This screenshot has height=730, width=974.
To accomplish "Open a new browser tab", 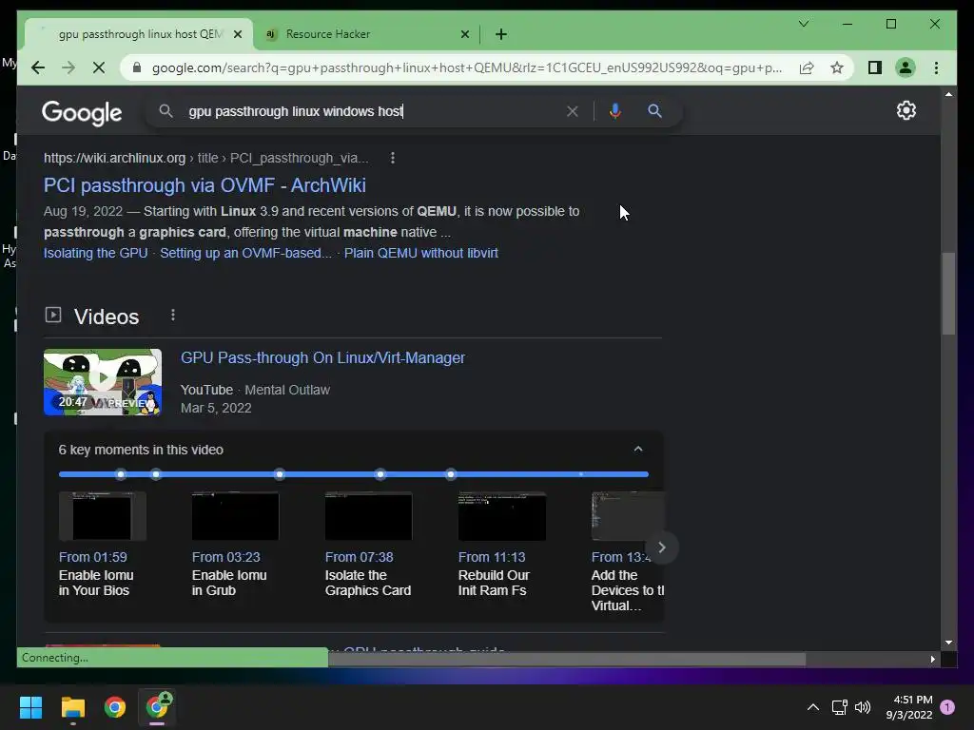I will tap(500, 34).
